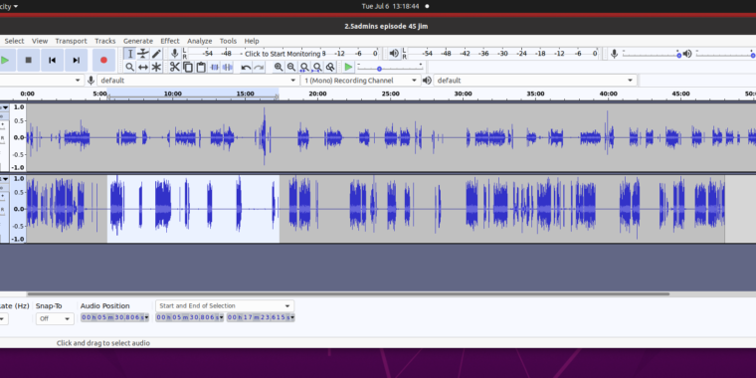756x378 pixels.
Task: Click the Copy icon
Action: (188, 67)
